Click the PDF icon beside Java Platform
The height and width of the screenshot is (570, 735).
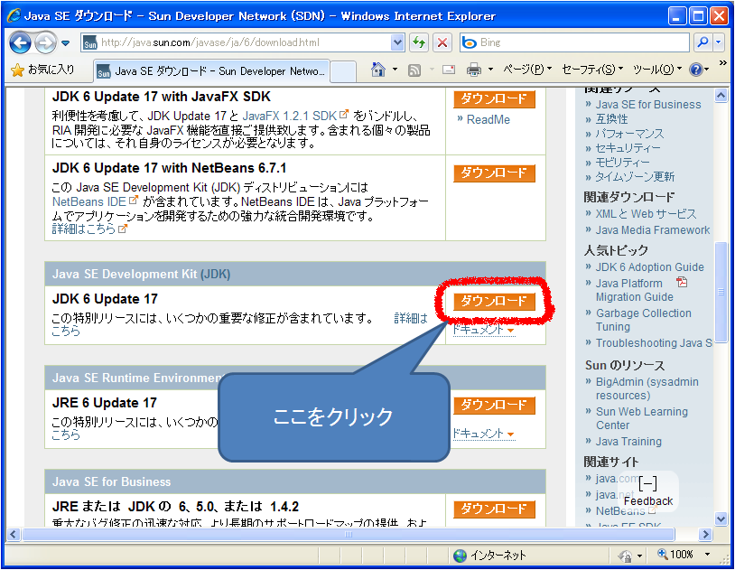(682, 282)
